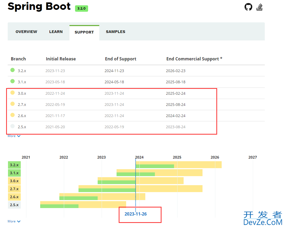Click commercial support end date 2025-08-18

176,82
